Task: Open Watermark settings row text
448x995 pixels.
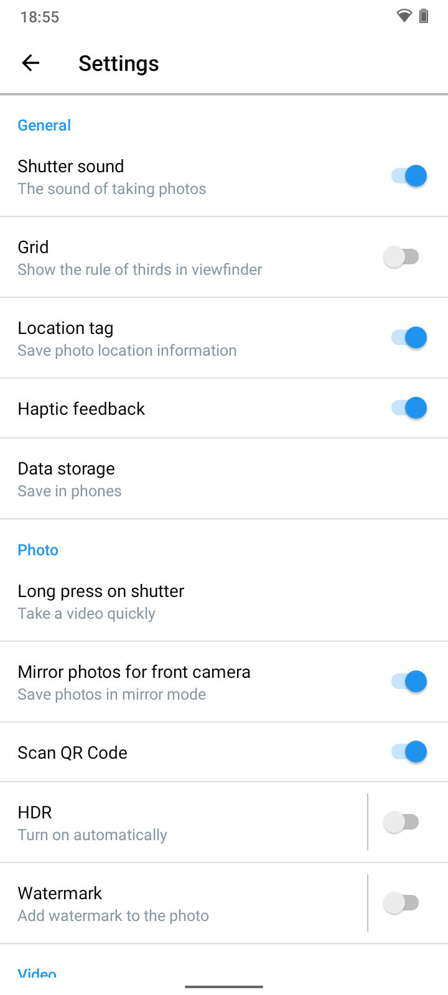Action: (x=113, y=904)
